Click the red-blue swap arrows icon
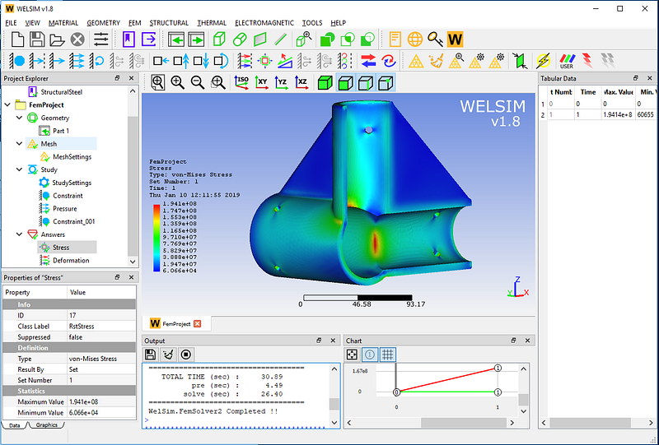The width and height of the screenshot is (659, 445). pyautogui.click(x=368, y=61)
